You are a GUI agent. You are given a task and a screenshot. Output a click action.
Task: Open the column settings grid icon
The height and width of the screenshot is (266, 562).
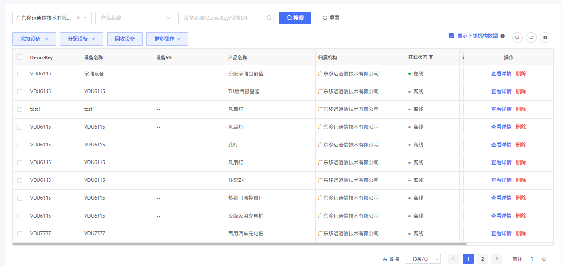[545, 37]
